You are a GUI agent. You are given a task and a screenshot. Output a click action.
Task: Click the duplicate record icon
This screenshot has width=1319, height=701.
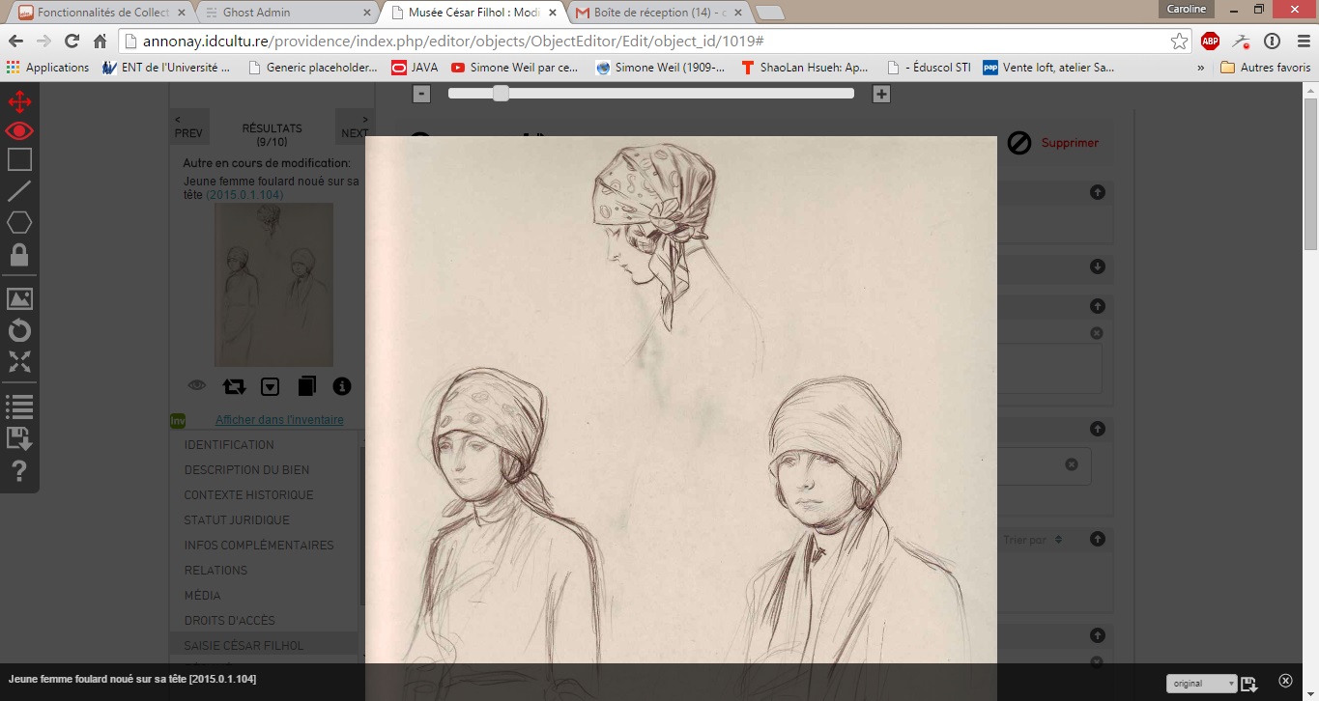click(x=306, y=386)
